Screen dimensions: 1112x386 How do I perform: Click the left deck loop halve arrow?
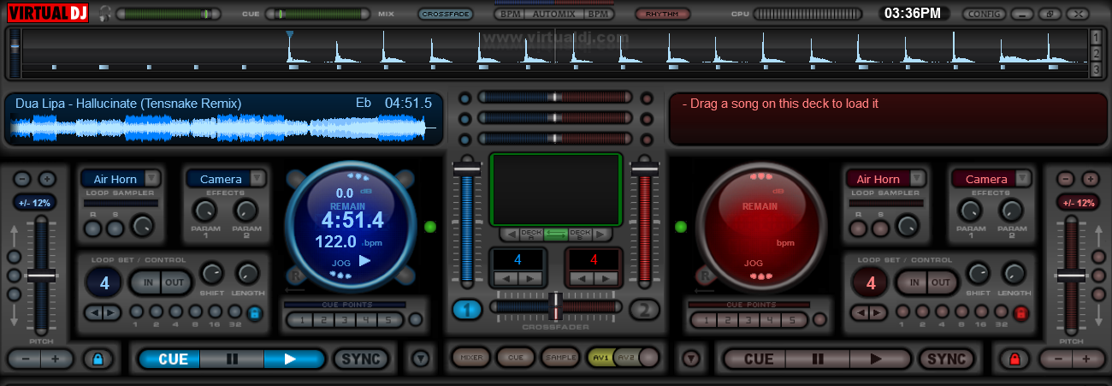tap(95, 312)
